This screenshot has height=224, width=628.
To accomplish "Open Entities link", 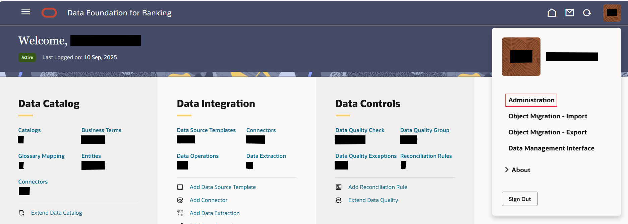I will point(91,156).
